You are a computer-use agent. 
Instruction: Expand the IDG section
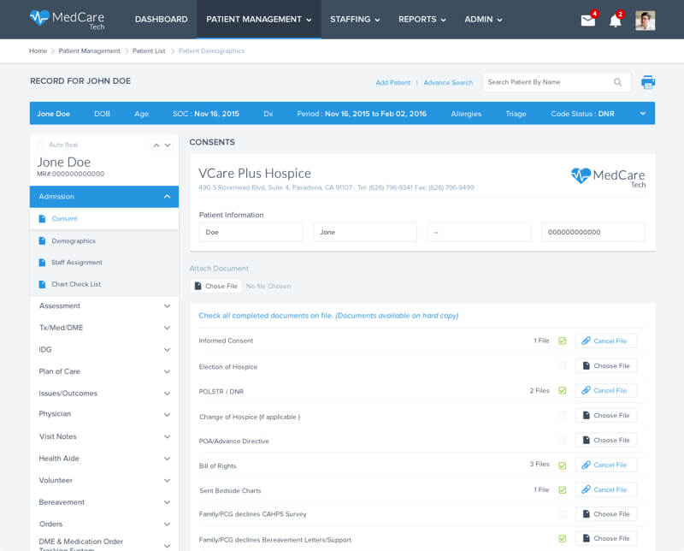point(104,350)
